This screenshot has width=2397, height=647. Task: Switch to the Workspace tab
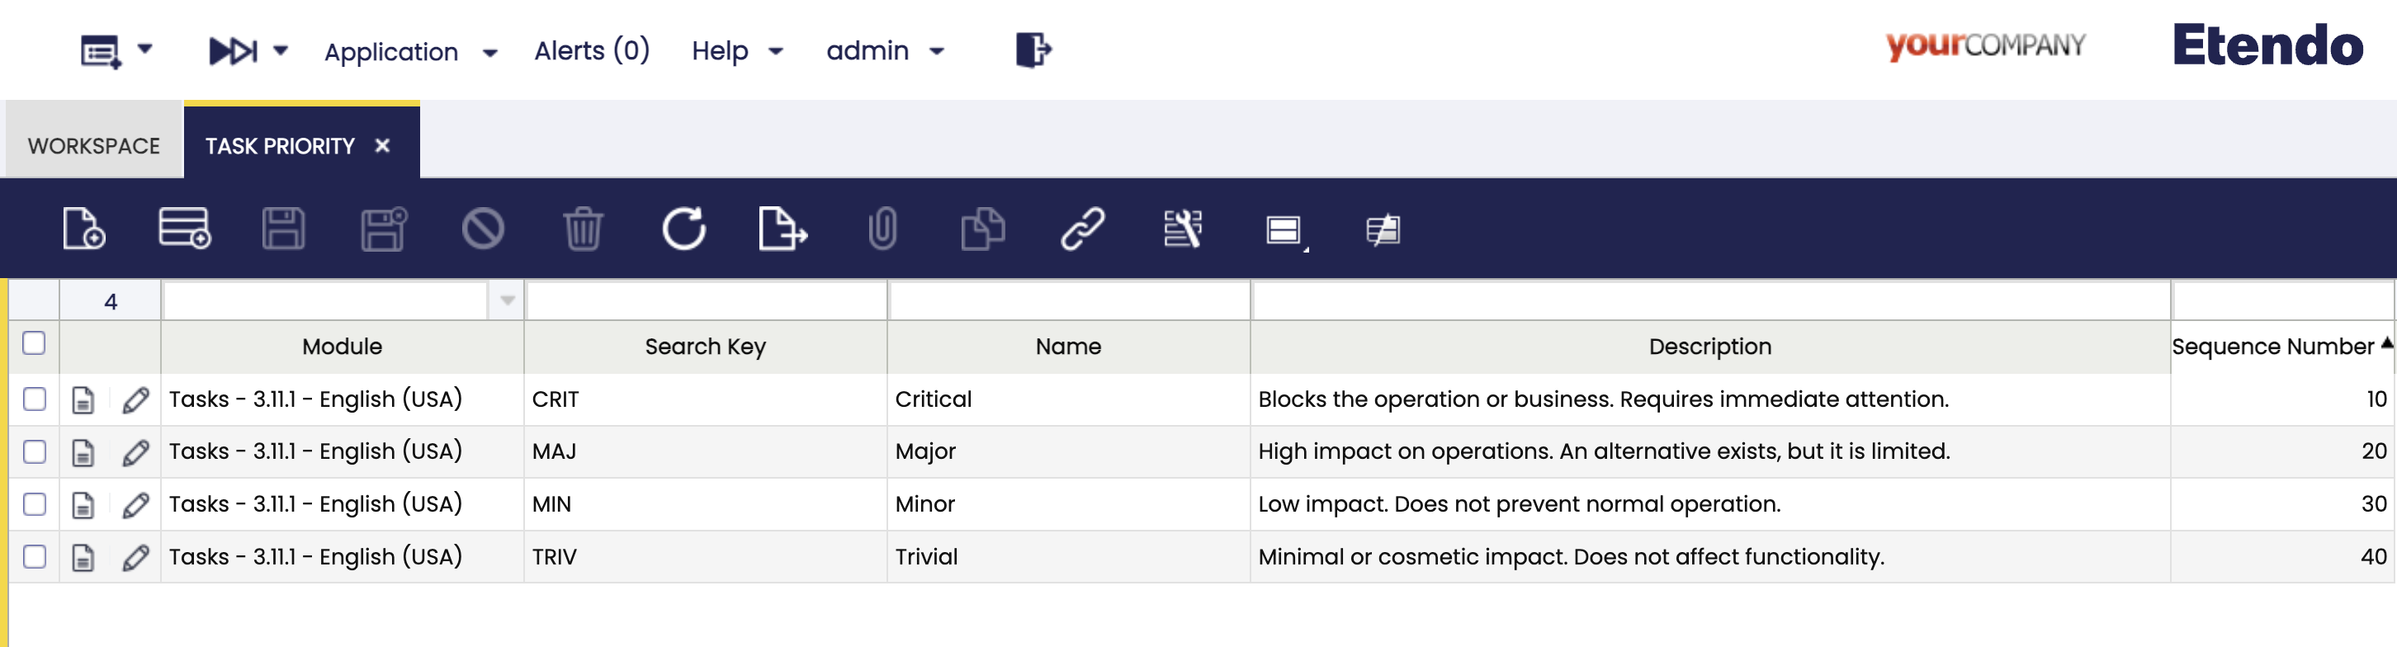point(94,146)
